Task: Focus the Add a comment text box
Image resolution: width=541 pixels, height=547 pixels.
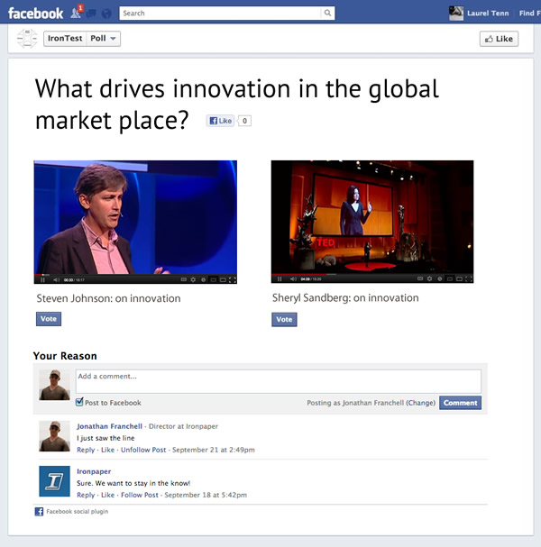Action: (x=279, y=381)
